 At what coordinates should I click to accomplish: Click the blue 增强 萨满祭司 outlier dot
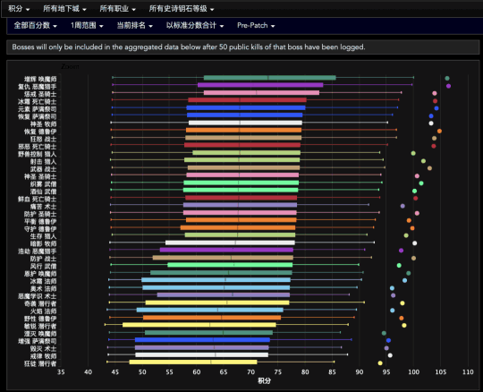[388, 340]
